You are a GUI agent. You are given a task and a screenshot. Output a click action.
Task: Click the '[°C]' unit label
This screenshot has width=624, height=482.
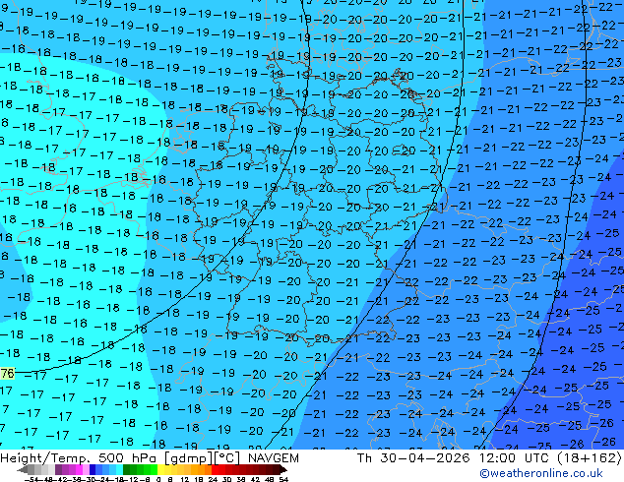click(x=227, y=458)
